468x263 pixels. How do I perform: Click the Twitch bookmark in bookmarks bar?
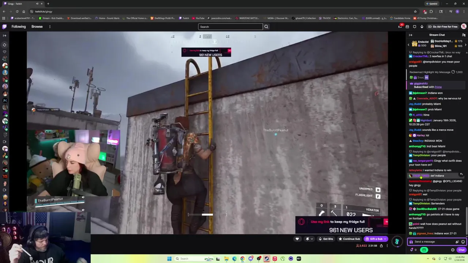coord(184,18)
